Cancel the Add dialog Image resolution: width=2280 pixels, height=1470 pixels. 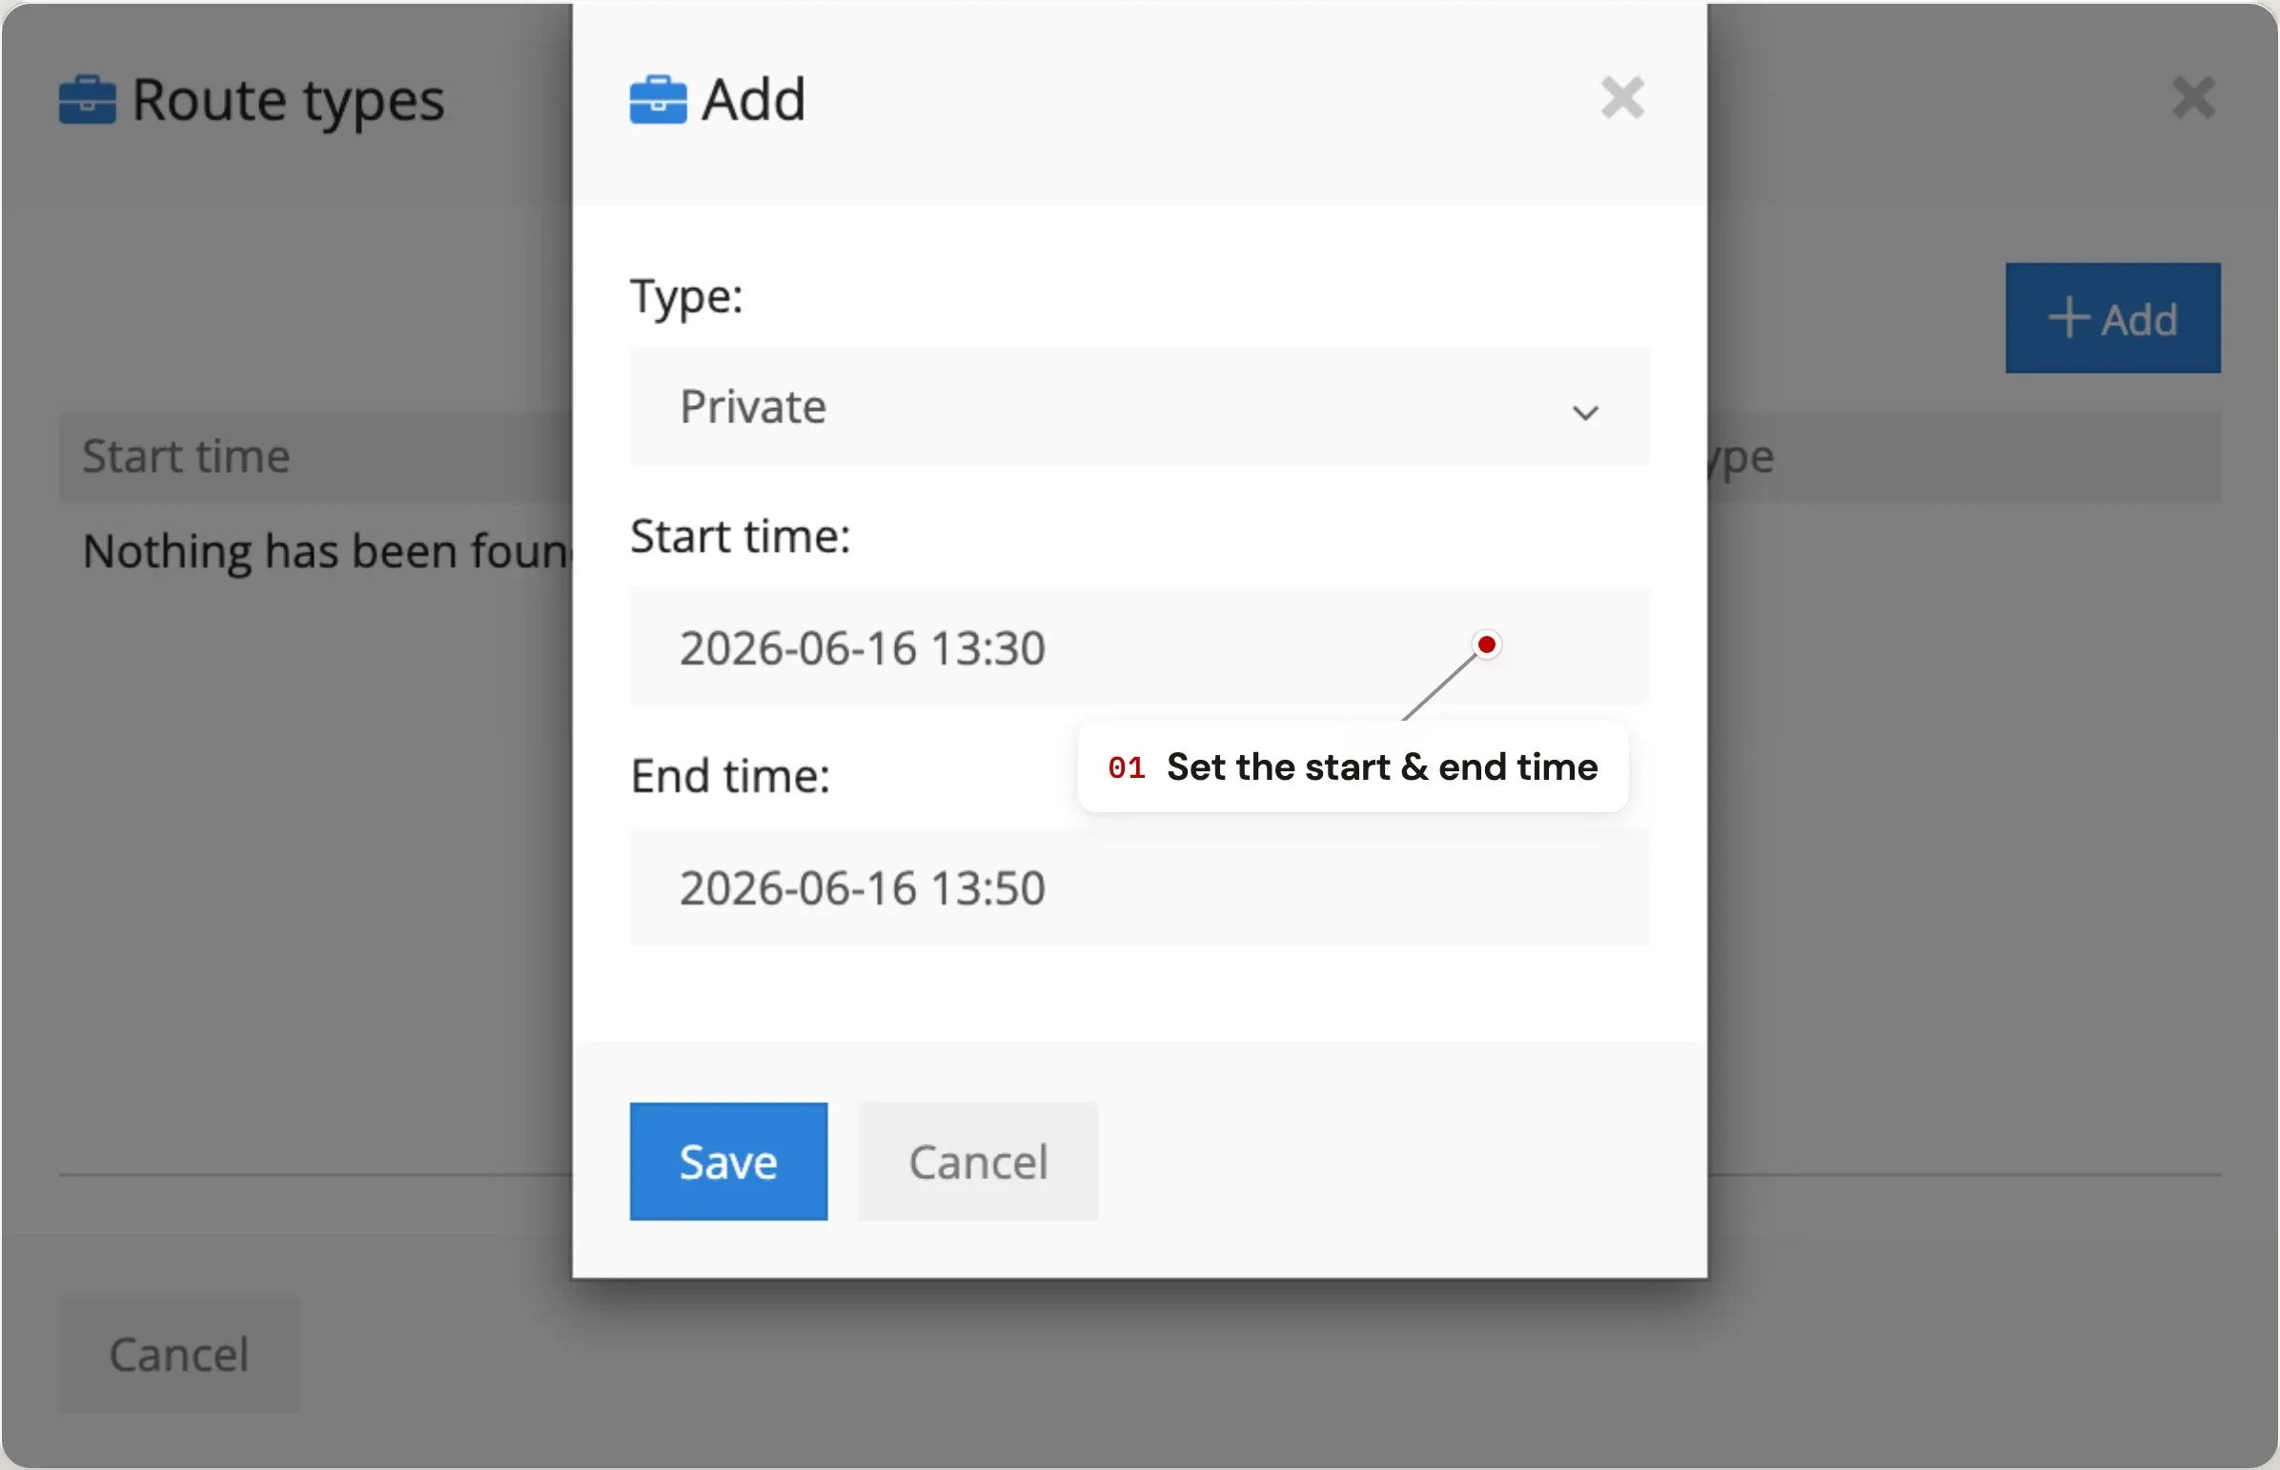click(977, 1162)
